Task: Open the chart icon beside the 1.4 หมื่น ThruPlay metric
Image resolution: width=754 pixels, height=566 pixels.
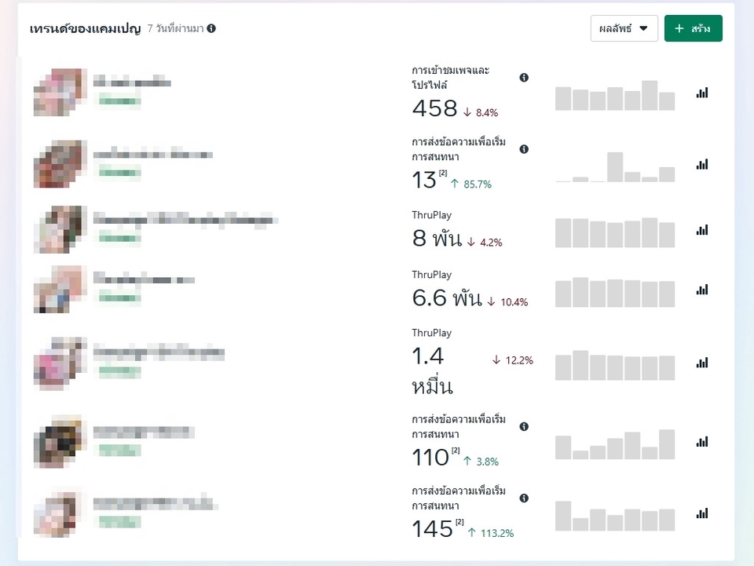Action: tap(701, 363)
